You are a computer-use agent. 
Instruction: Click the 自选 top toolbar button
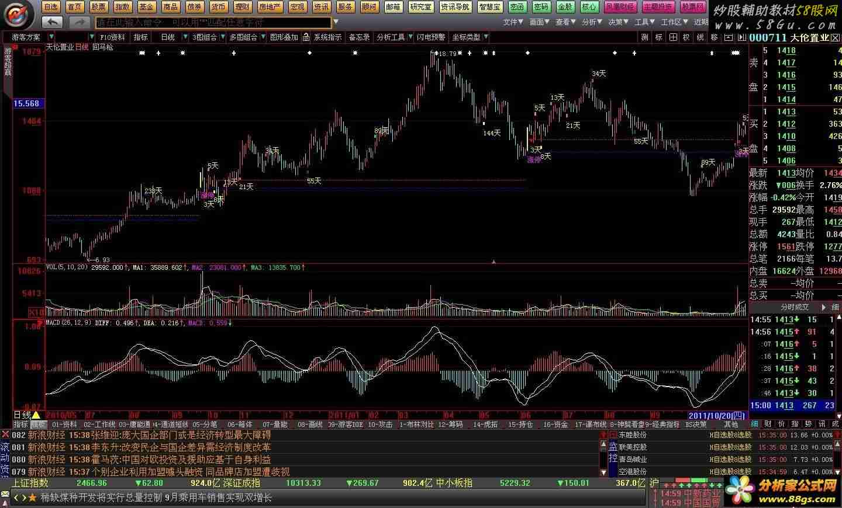click(x=51, y=7)
